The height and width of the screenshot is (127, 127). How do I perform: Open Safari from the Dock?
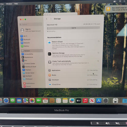point(6,101)
